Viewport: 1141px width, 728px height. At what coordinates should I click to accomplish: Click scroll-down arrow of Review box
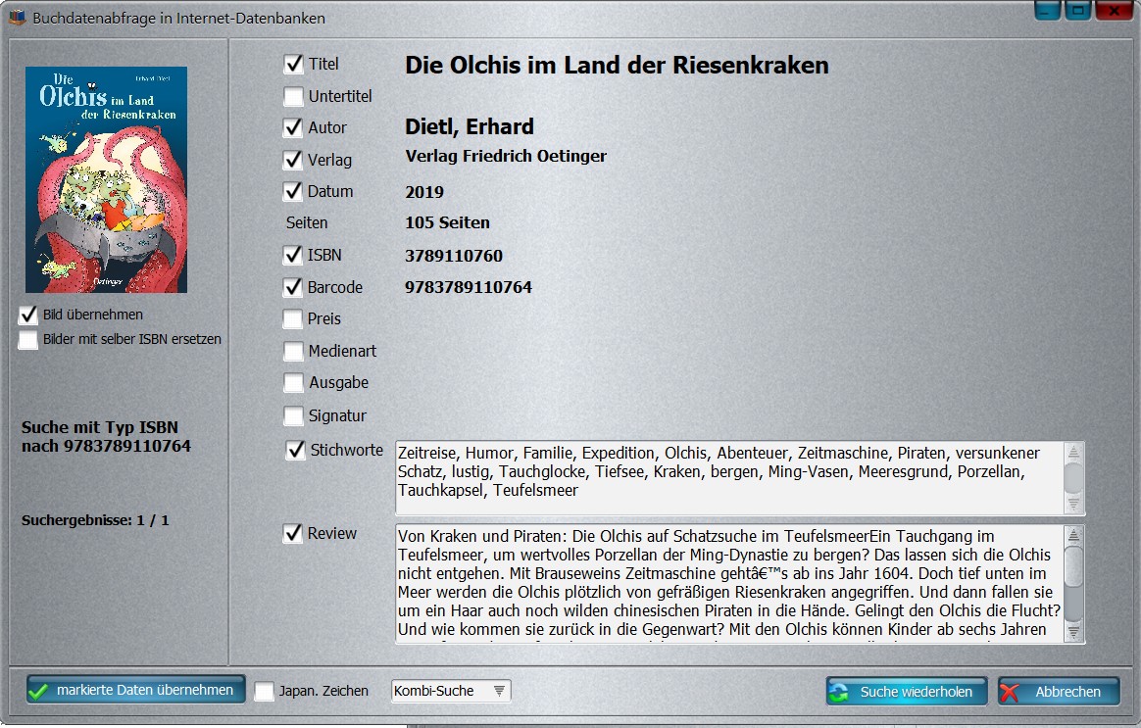(x=1073, y=631)
